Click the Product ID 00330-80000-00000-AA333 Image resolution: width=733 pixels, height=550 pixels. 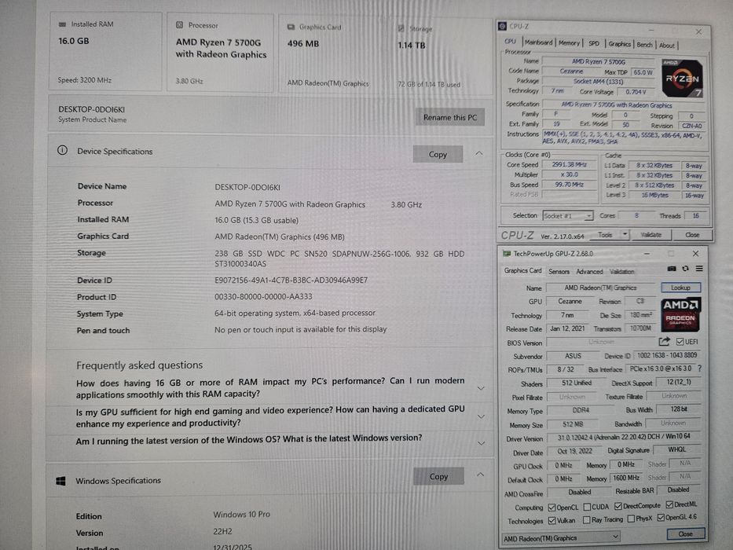[x=263, y=296]
